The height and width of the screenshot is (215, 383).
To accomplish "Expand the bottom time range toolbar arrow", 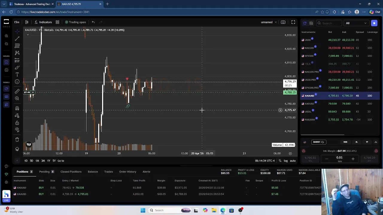I will [x=17, y=161].
